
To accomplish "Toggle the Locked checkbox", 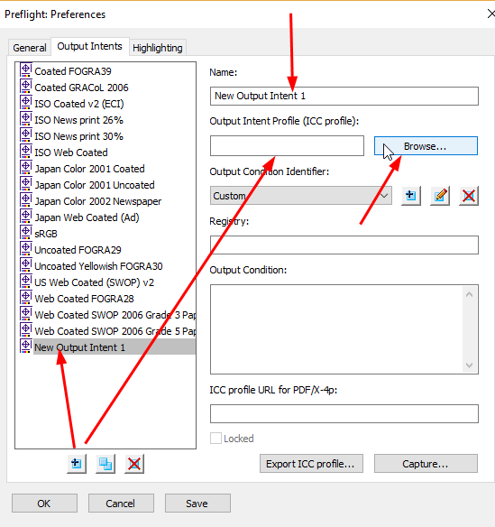I will pos(215,439).
